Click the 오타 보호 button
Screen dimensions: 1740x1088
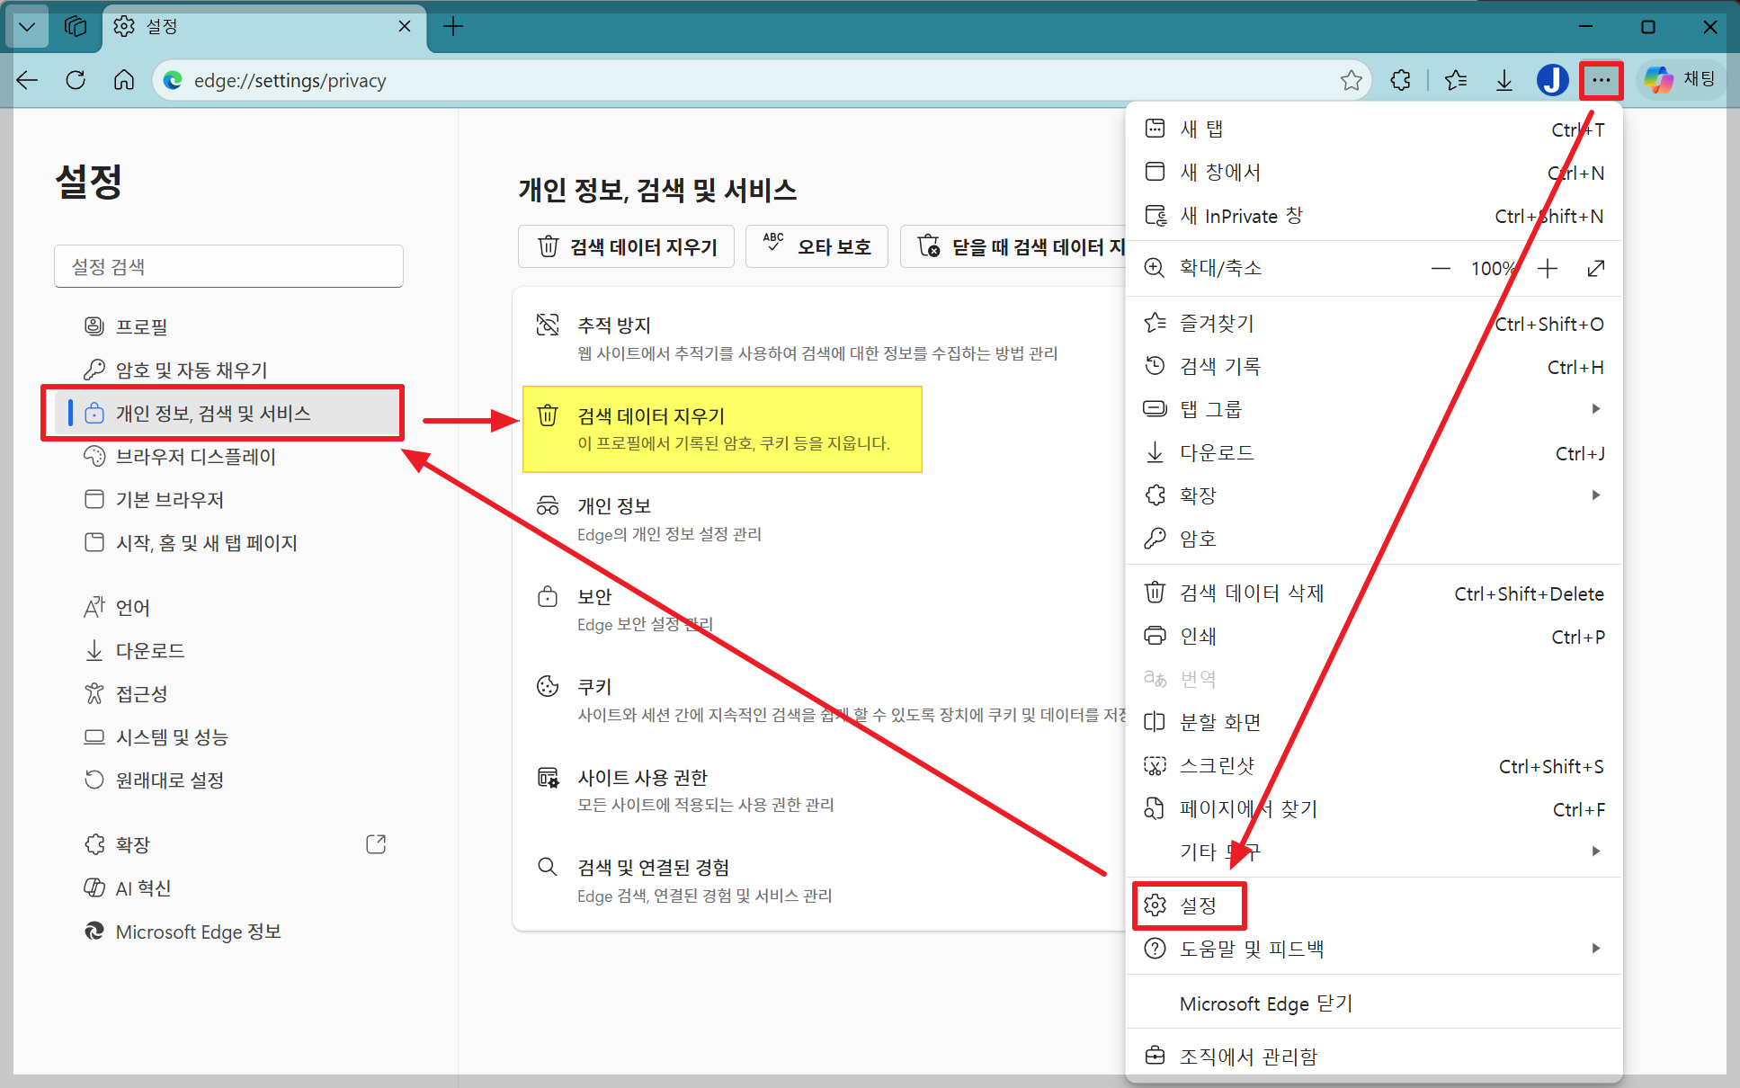pos(816,246)
